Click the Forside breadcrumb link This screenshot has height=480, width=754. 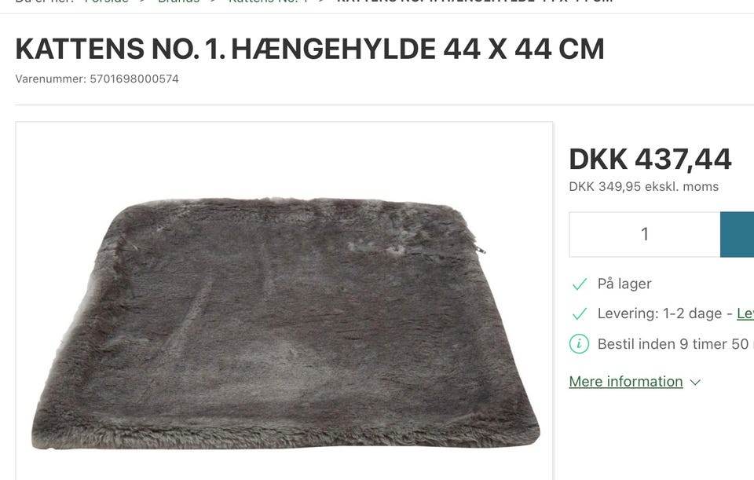(106, 2)
